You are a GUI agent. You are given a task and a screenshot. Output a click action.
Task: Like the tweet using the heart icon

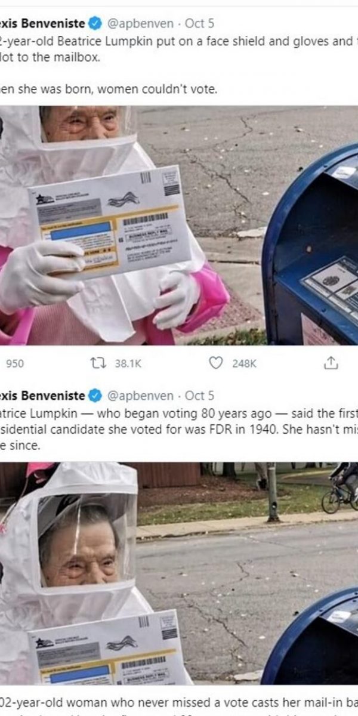pos(217,363)
